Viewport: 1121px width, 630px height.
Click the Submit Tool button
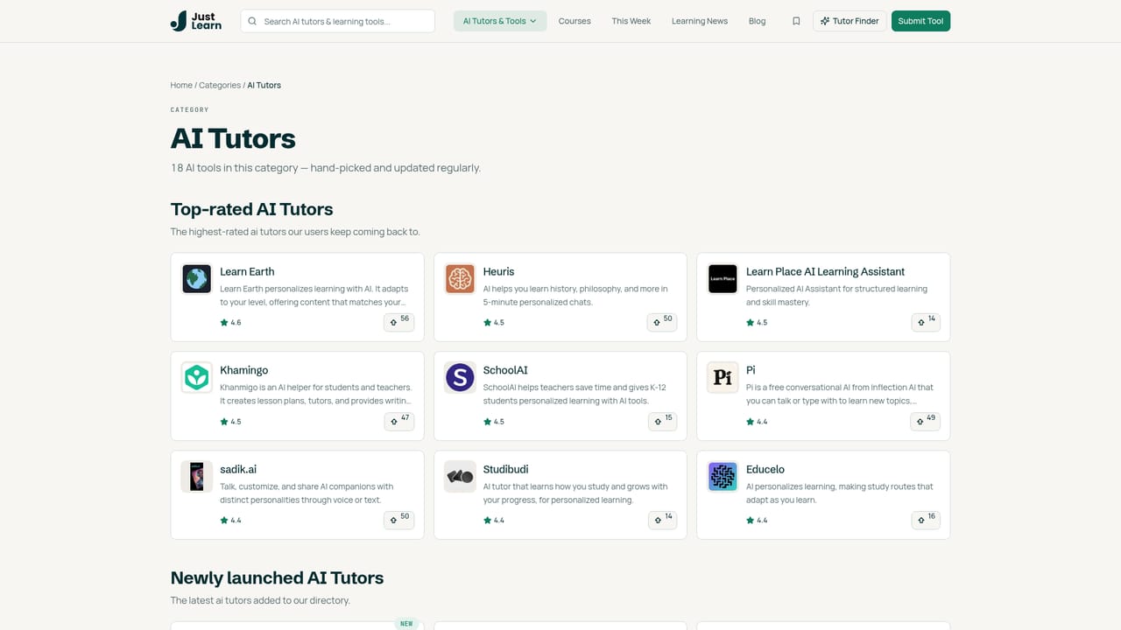click(920, 21)
